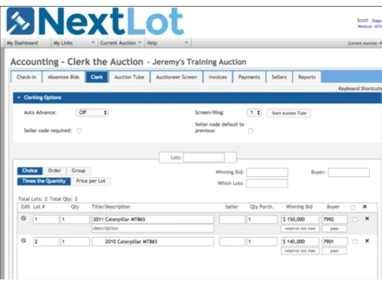Click the $ 145,000 winning bid field
Viewport: 382px width, 286px height.
(300, 242)
